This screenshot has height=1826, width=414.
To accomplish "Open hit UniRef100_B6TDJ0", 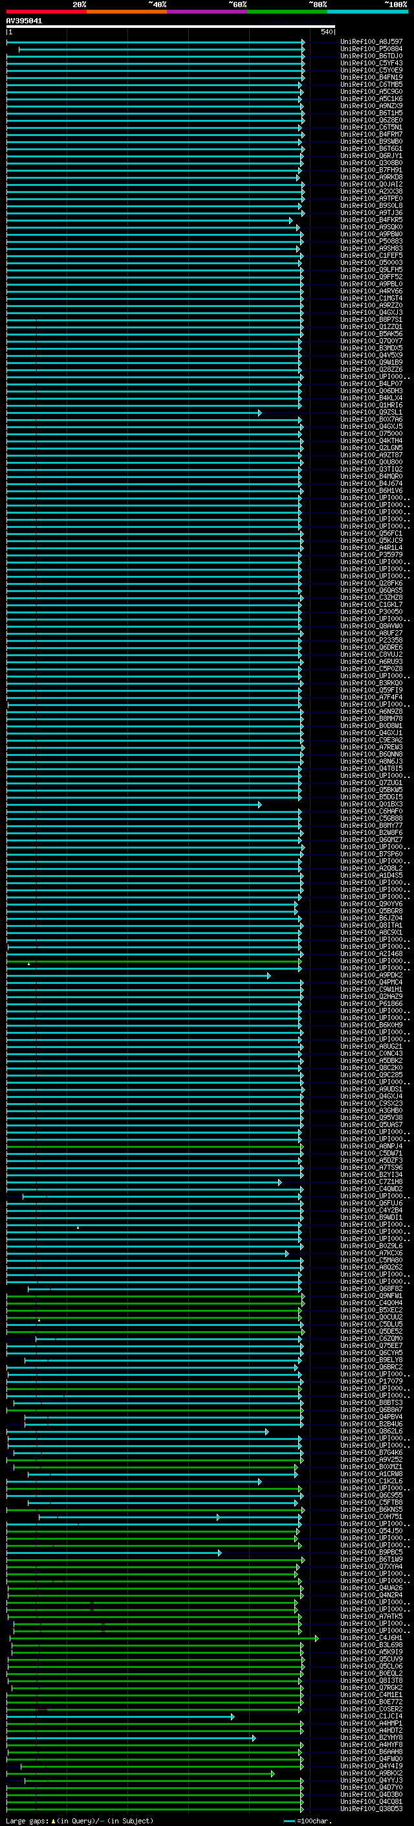I will [371, 56].
